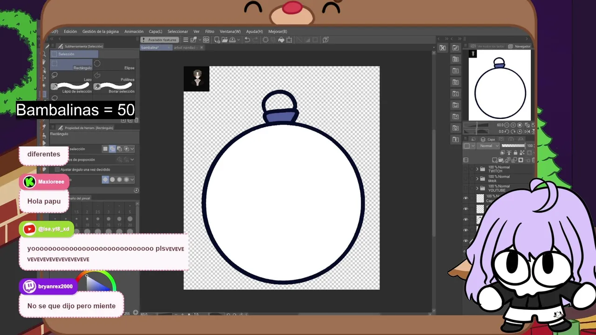Choose the Polilínea selection sub tool
This screenshot has height=335, width=596.
[x=115, y=77]
